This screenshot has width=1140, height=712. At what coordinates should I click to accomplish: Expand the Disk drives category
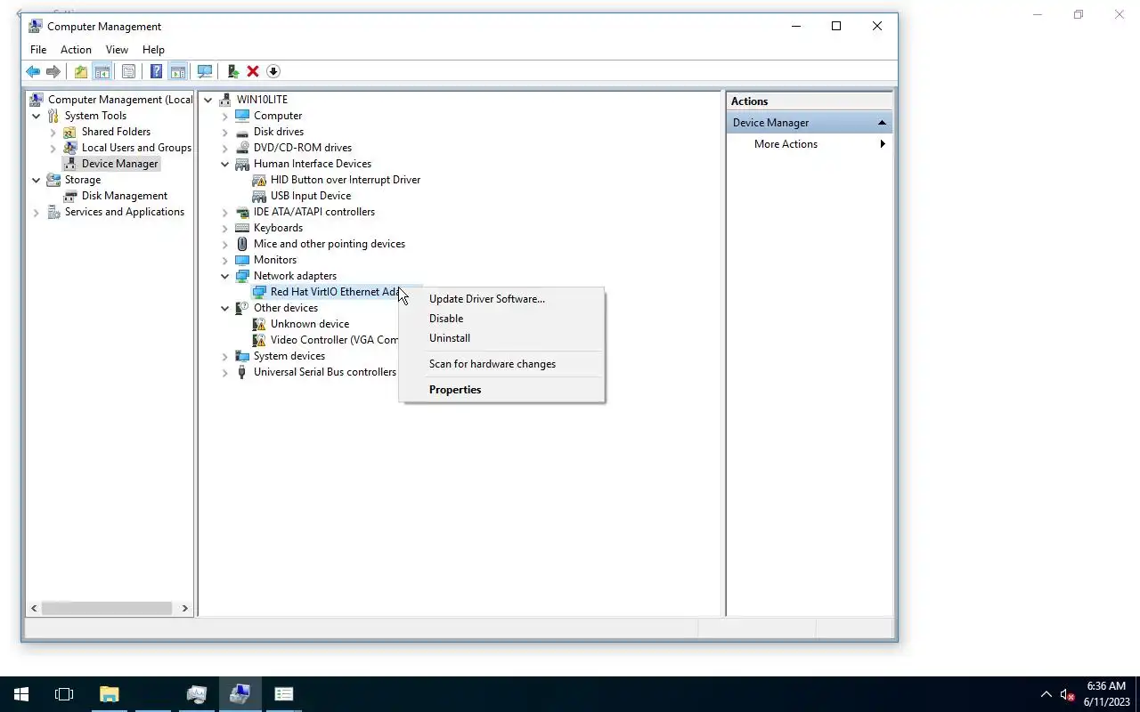pos(225,132)
